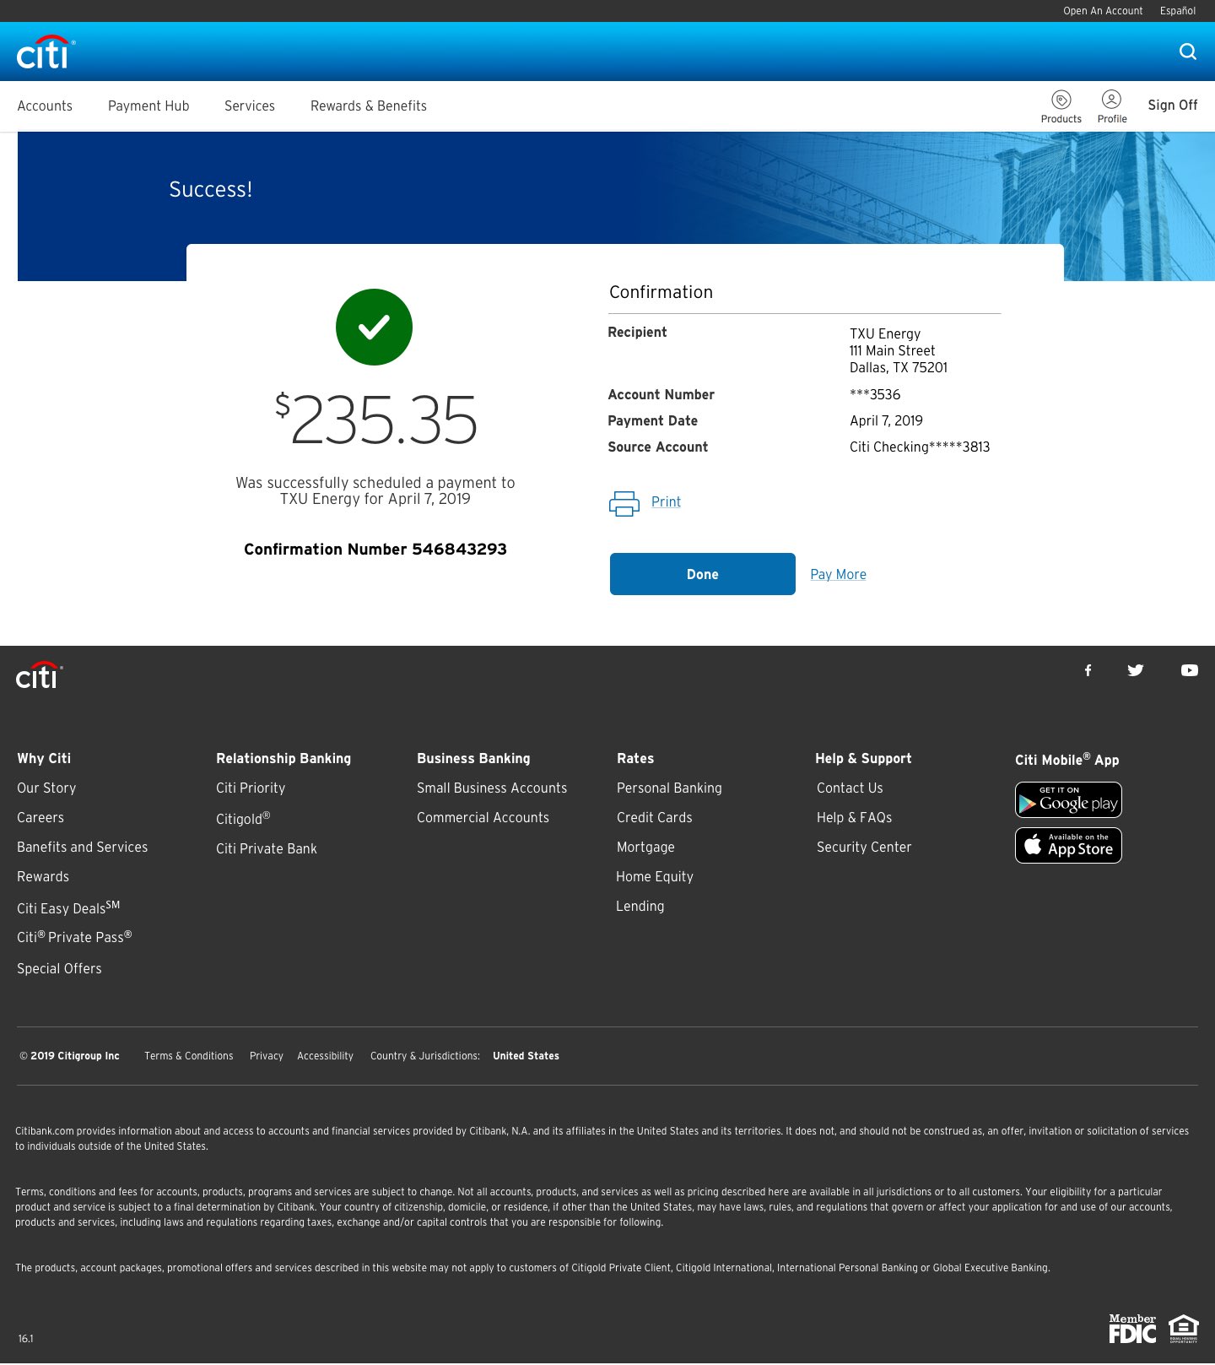Open Commercial Accounts link

point(483,818)
